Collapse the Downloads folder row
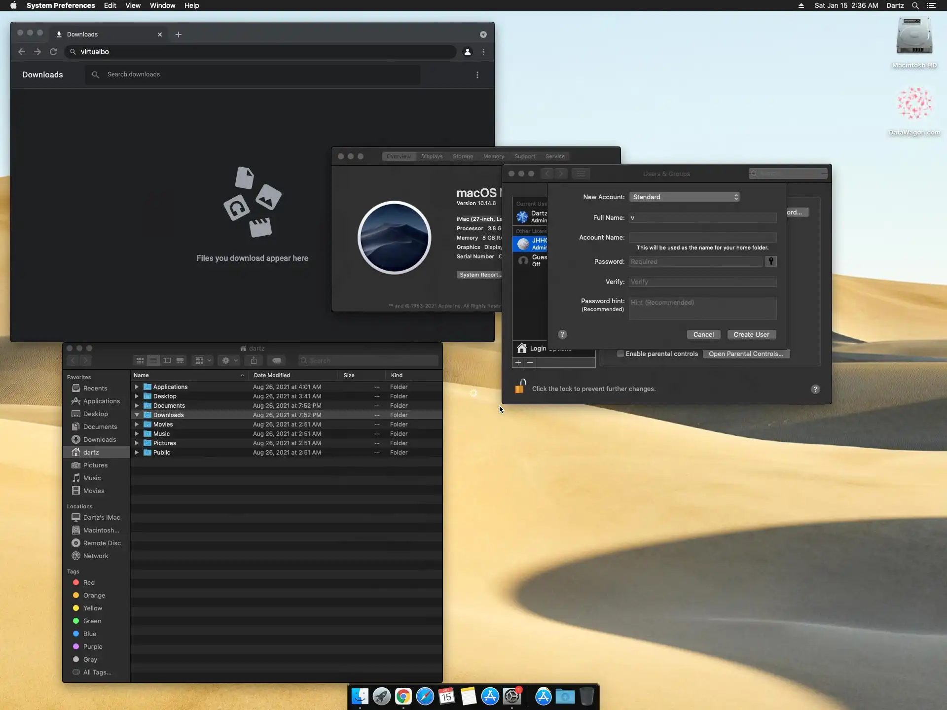Viewport: 947px width, 710px height. coord(137,415)
